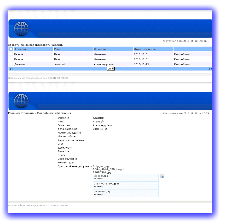Choose the поиск menu item
This screenshot has width=225, height=223.
(x=24, y=45)
